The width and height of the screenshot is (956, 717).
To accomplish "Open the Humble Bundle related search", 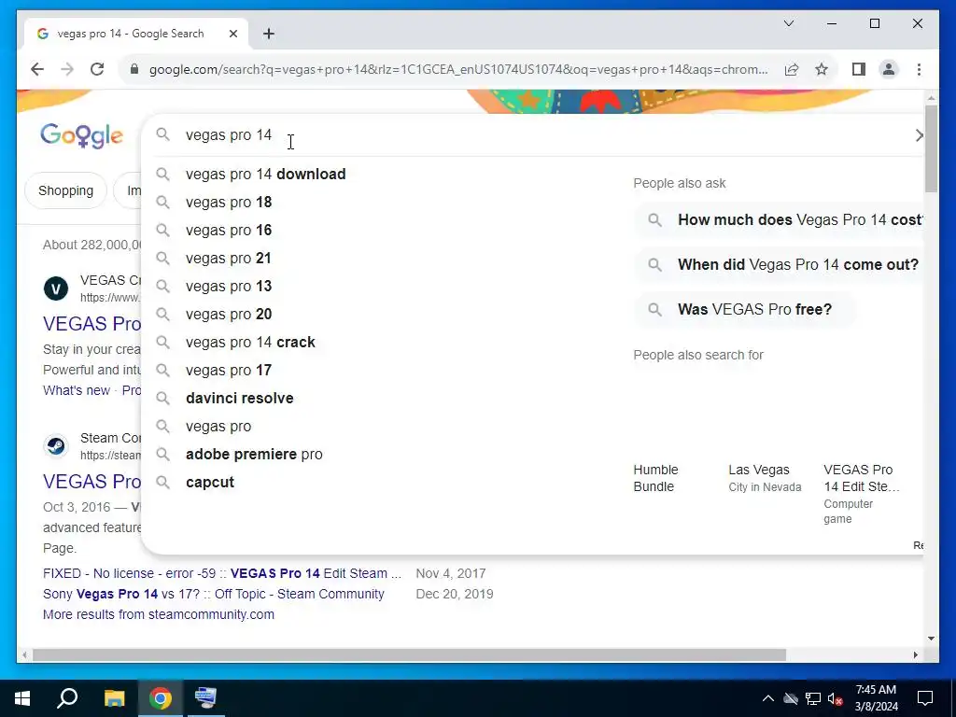I will [655, 478].
